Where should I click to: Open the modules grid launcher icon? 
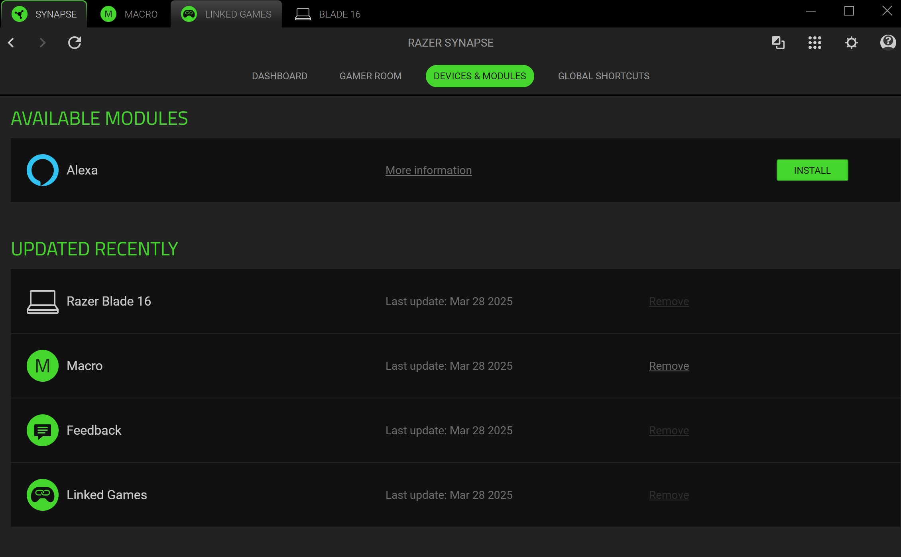click(814, 43)
